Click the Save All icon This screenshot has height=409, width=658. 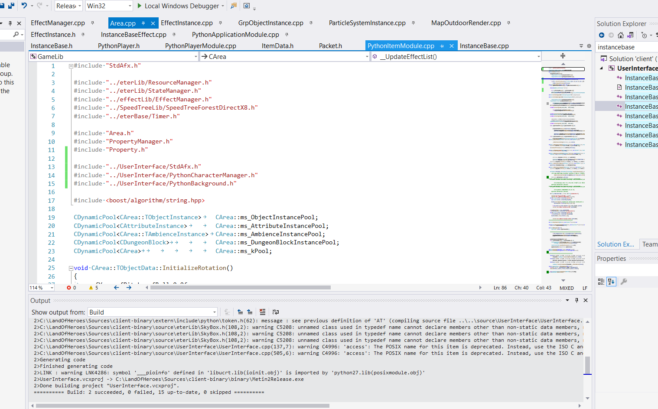11,6
